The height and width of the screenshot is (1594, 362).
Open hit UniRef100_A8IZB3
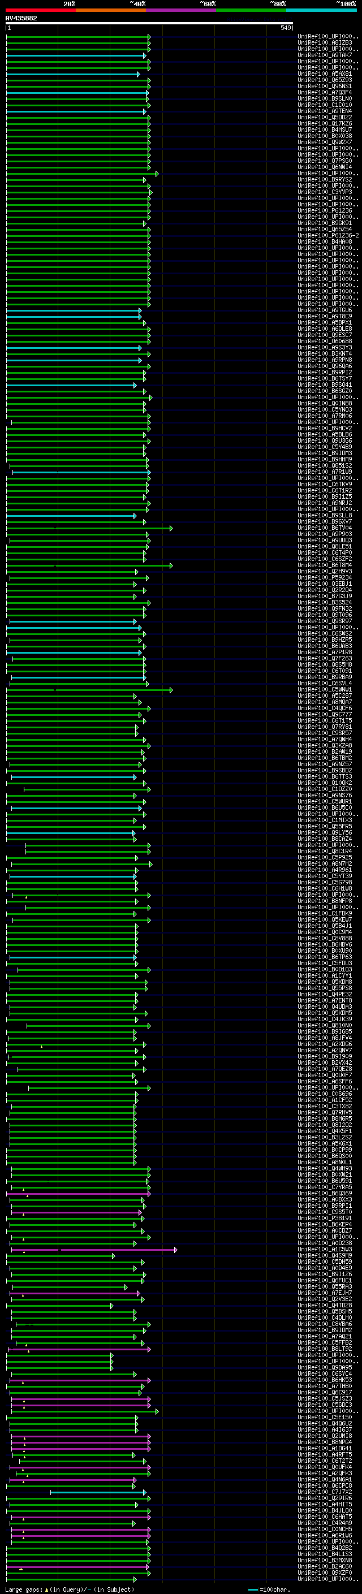tap(325, 43)
